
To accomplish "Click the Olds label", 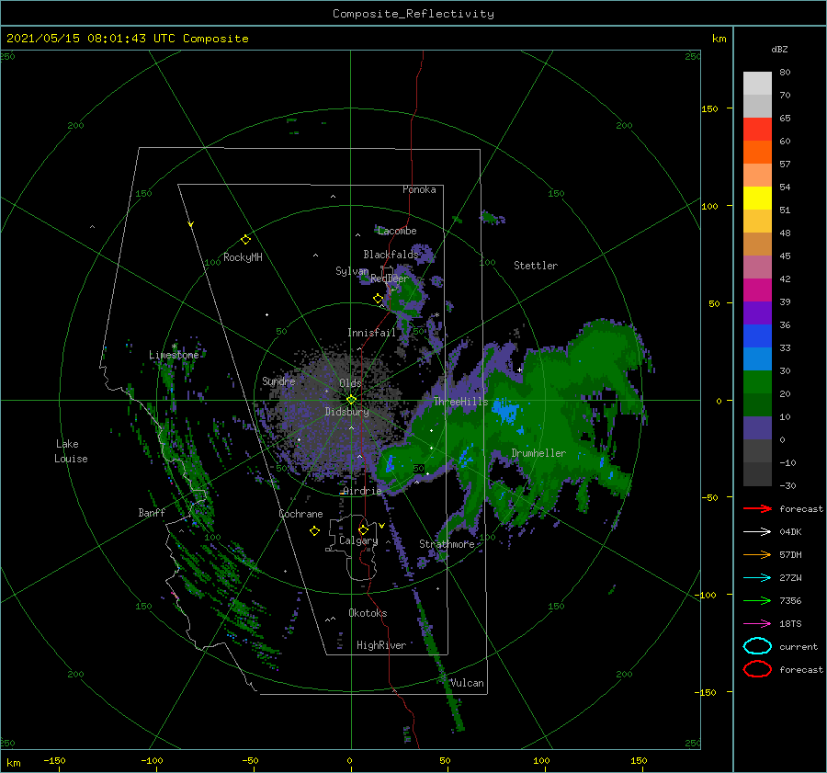I will [350, 383].
